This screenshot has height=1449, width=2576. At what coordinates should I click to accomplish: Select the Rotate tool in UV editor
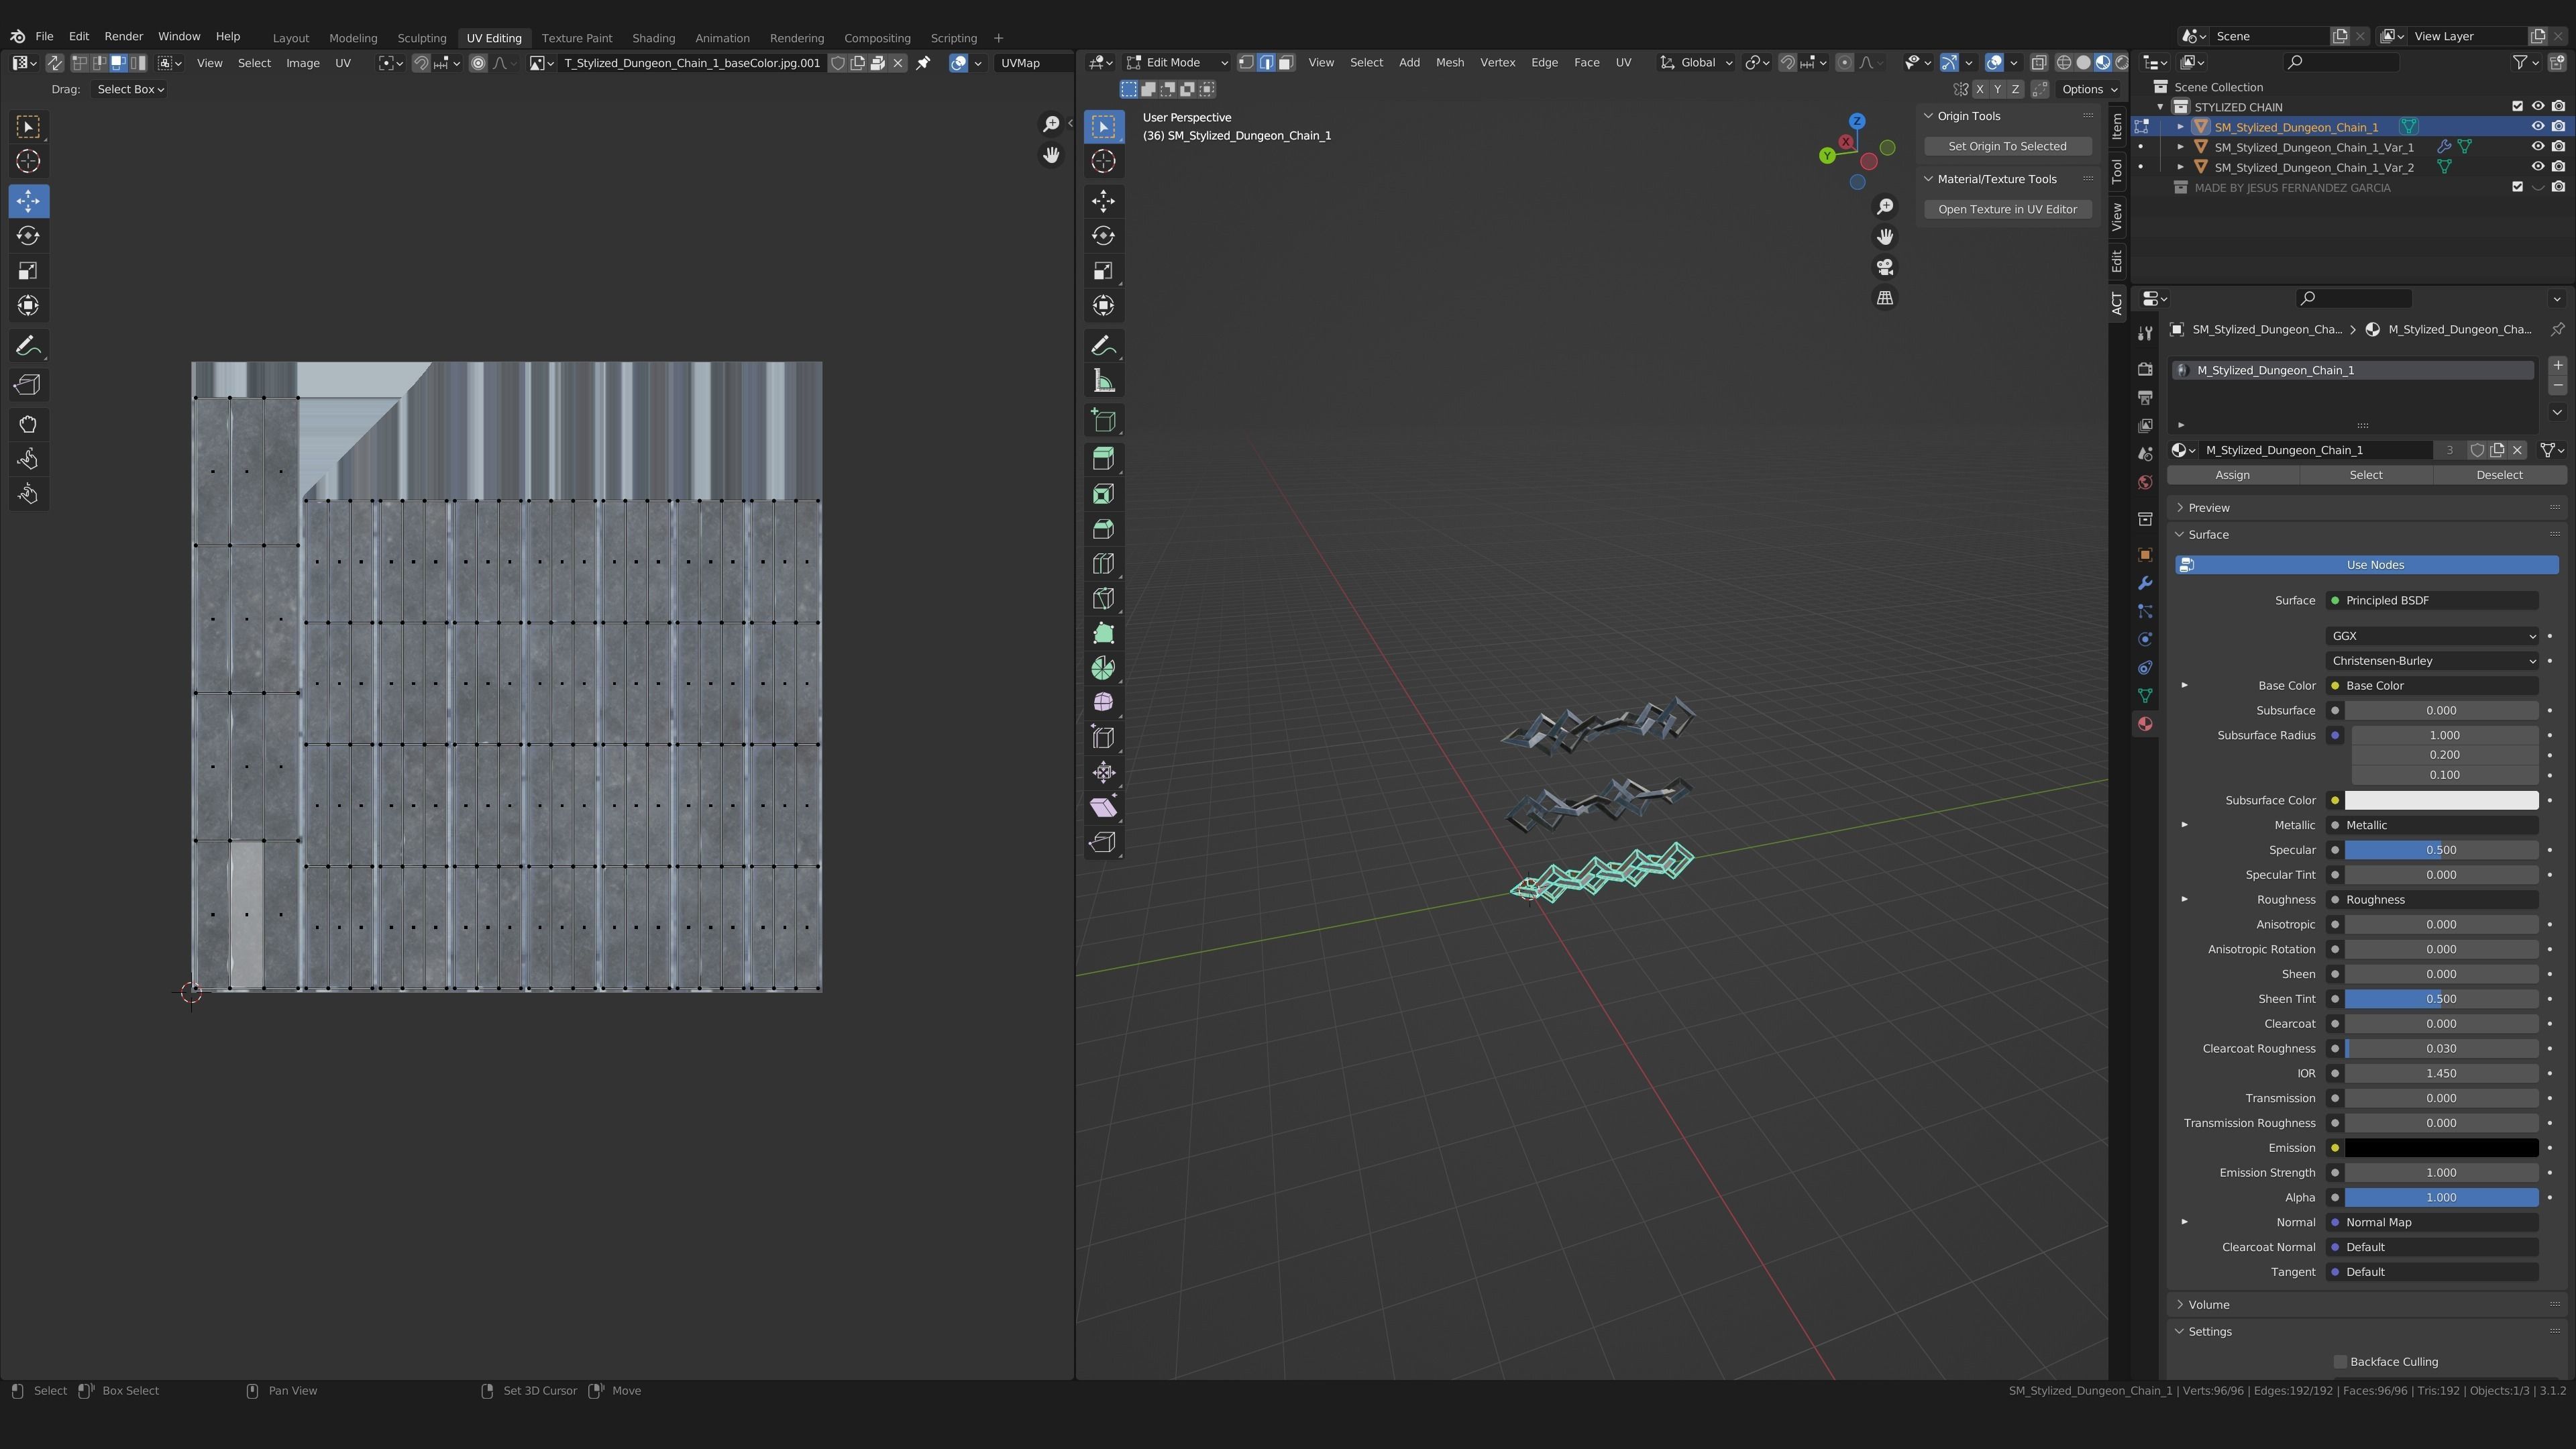pyautogui.click(x=28, y=236)
